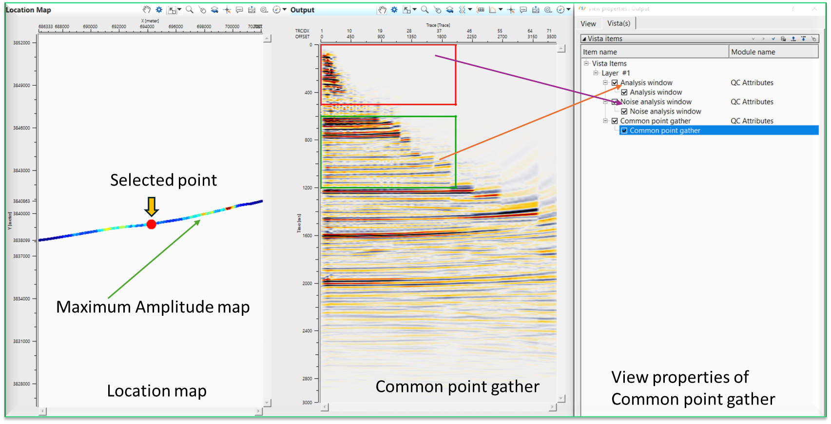The image size is (831, 424).
Task: Click the annotation comment icon in Output toolbar
Action: 523,10
